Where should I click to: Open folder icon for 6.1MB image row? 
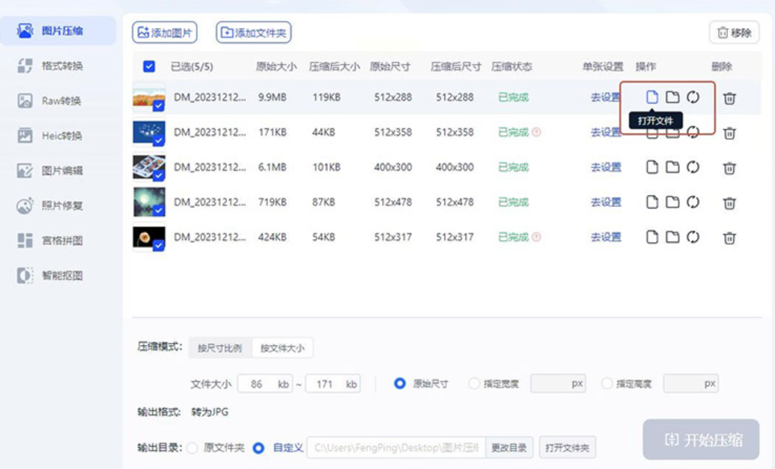[x=672, y=167]
